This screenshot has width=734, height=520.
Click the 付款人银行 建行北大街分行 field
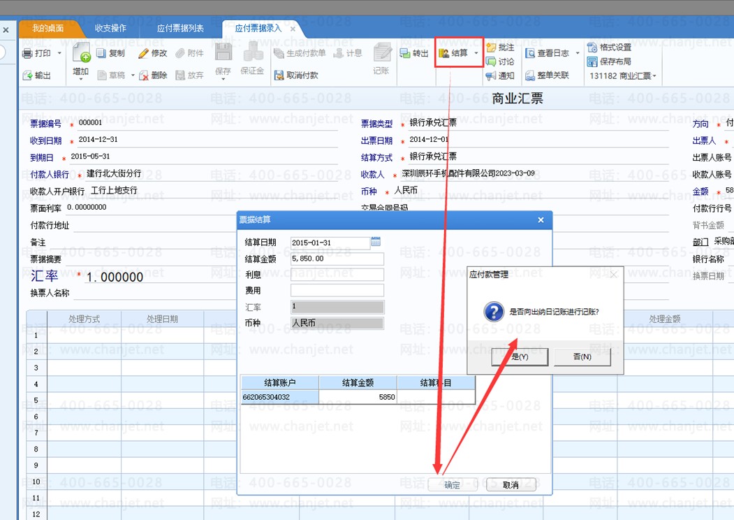211,174
